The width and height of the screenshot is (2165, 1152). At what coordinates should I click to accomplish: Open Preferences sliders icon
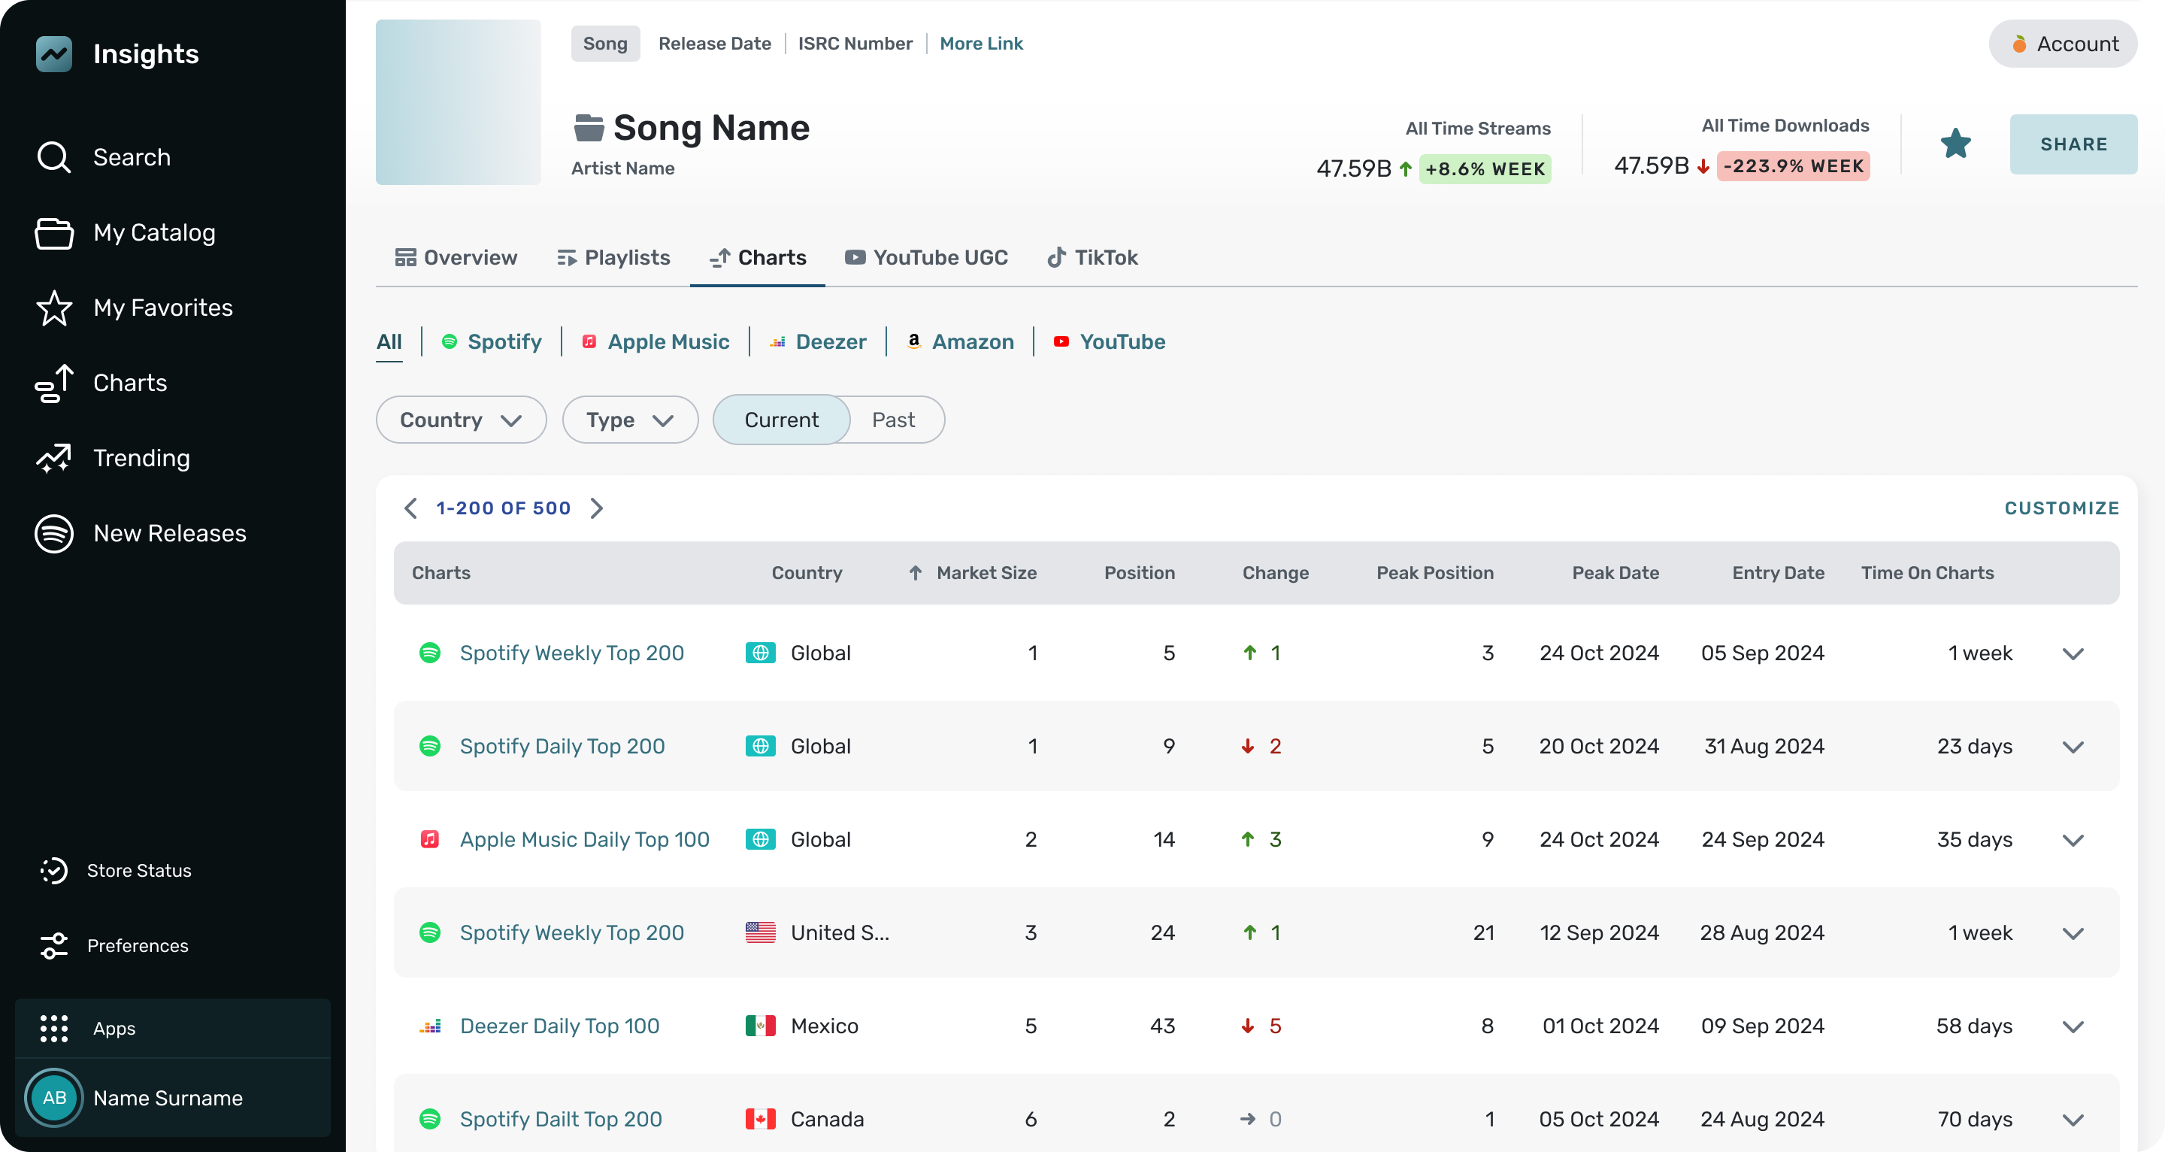pyautogui.click(x=54, y=945)
